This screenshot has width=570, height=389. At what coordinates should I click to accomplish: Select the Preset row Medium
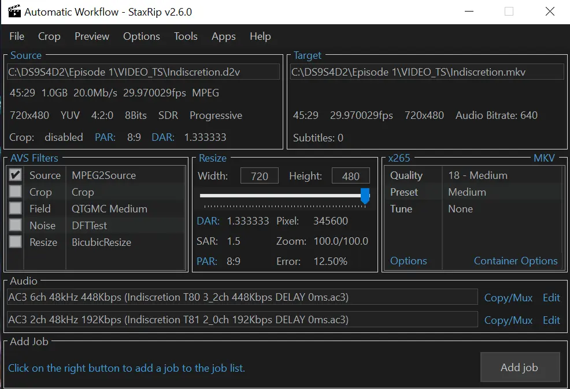coord(473,192)
